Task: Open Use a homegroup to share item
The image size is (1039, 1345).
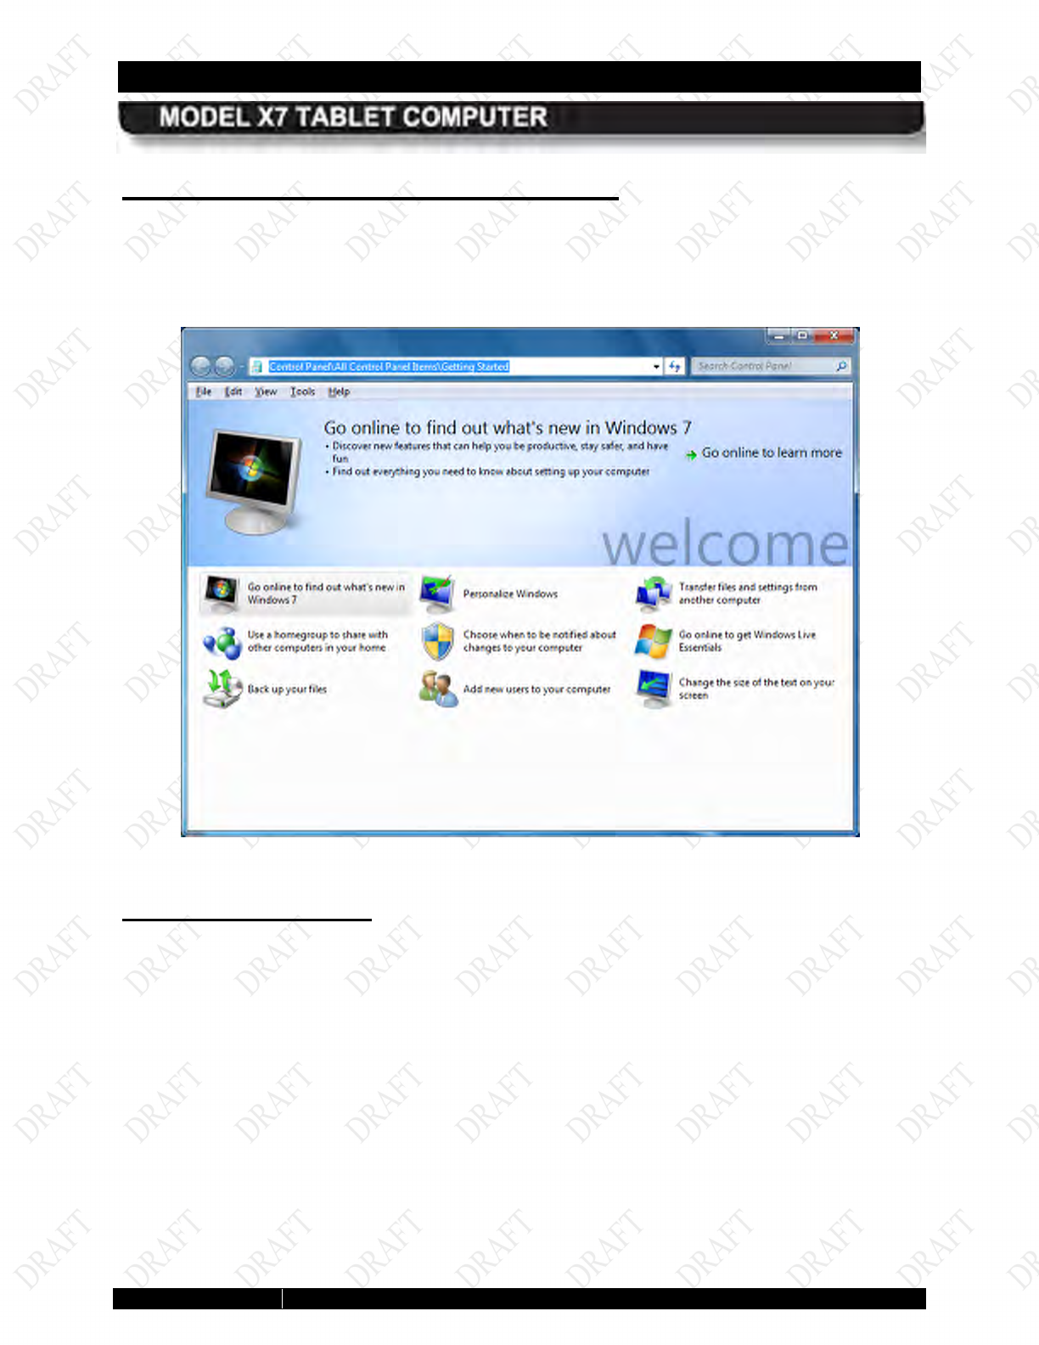Action: tap(317, 641)
